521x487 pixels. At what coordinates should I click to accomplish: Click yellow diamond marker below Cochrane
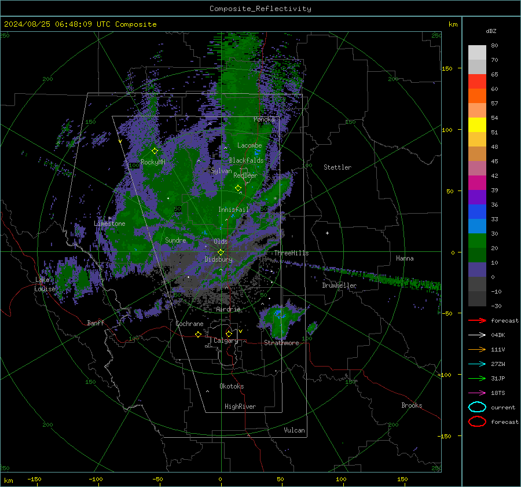198,334
